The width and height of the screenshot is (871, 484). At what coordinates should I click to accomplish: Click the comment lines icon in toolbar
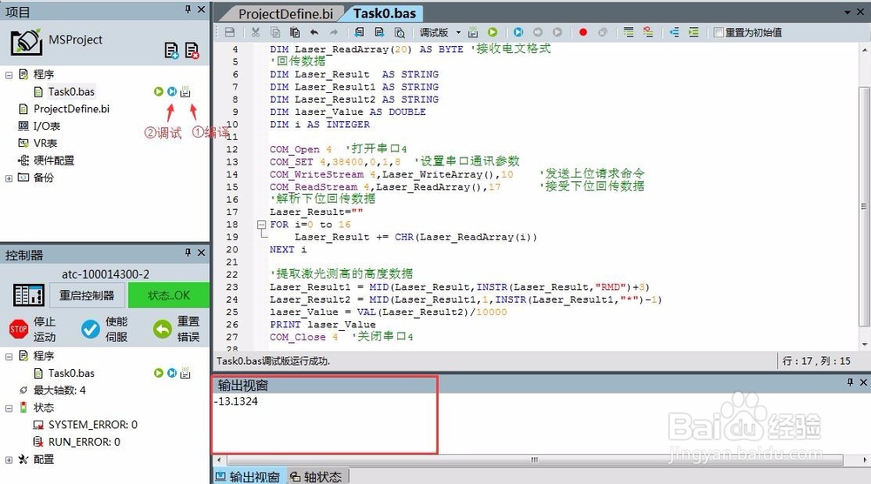628,32
